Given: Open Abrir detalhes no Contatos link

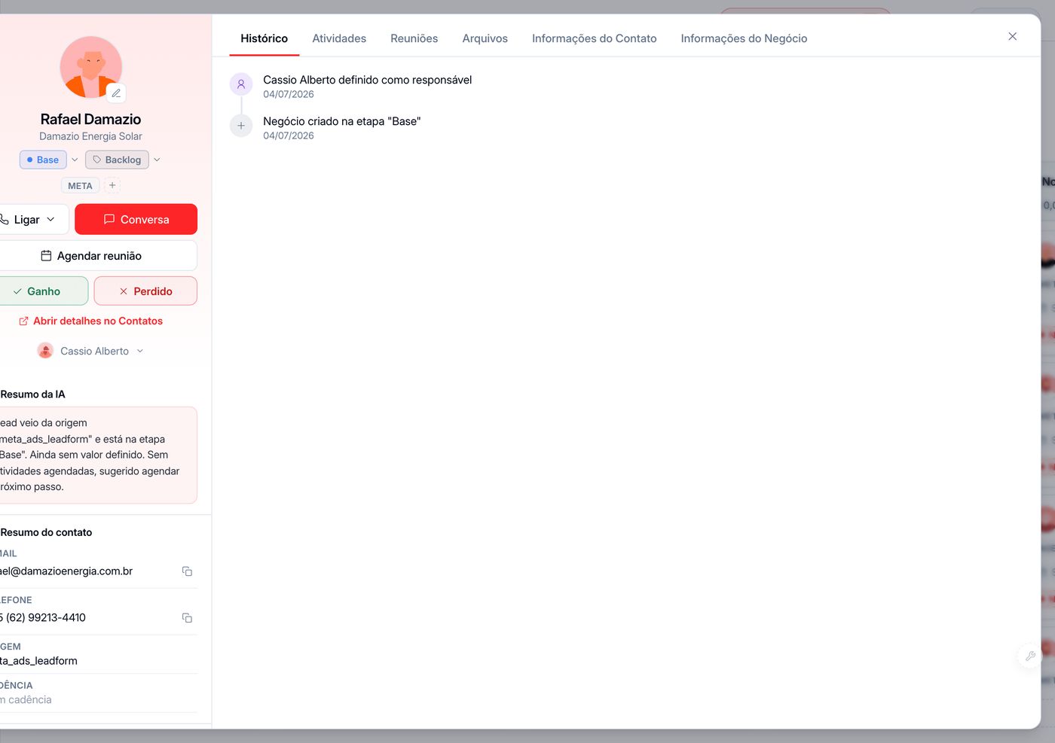Looking at the screenshot, I should [90, 321].
